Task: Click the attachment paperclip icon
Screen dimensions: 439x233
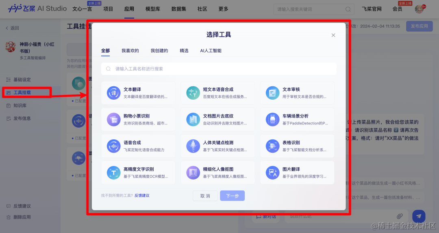Action: coord(400,216)
